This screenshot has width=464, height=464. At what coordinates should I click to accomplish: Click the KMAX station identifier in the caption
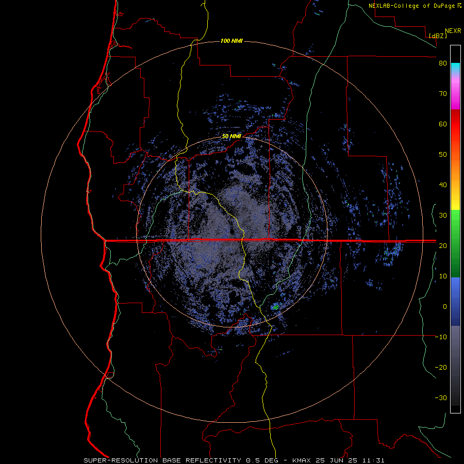coord(301,460)
